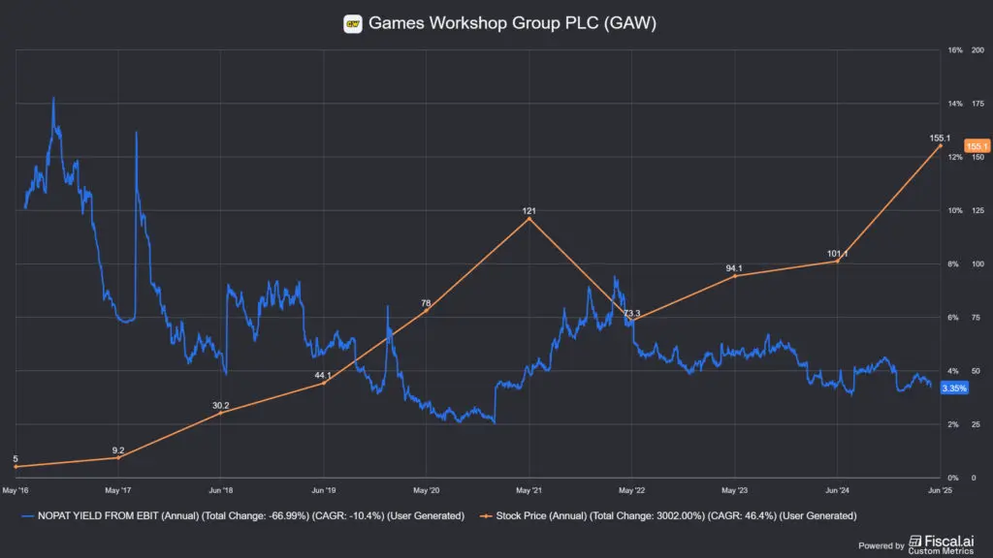The image size is (993, 558).
Task: Click the Jun '19 x-axis label
Action: (324, 490)
